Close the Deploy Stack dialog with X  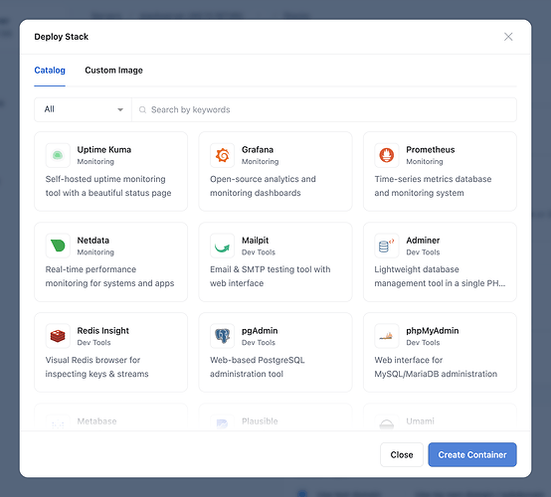pos(508,37)
